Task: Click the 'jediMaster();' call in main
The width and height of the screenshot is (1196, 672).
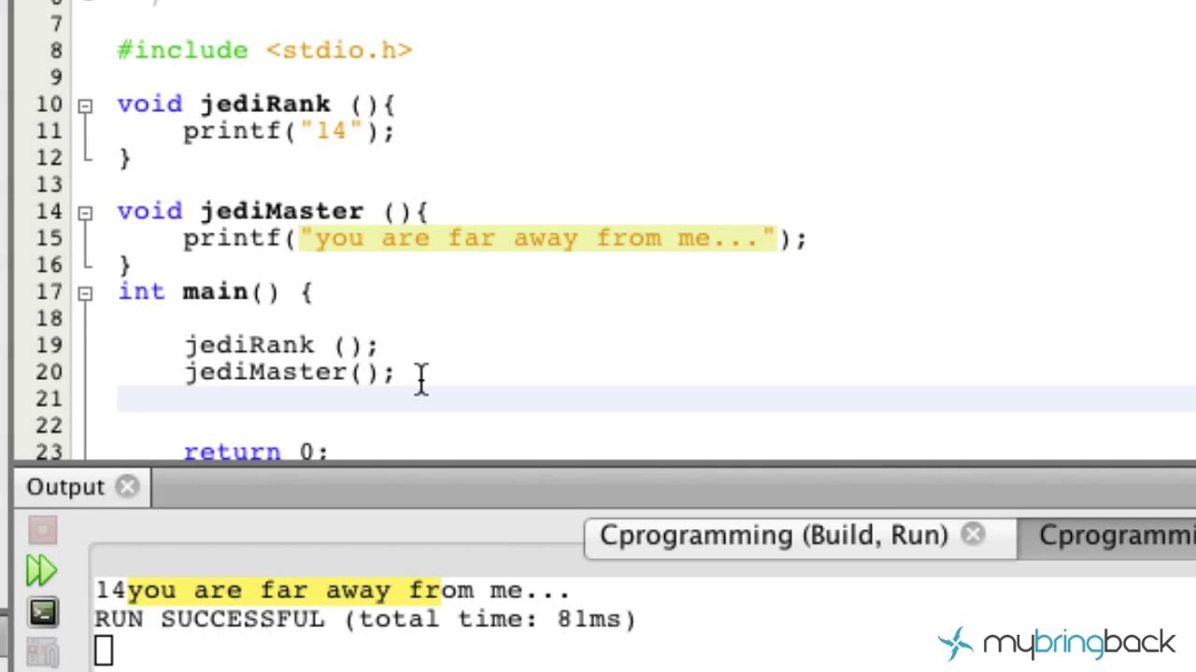Action: (289, 372)
